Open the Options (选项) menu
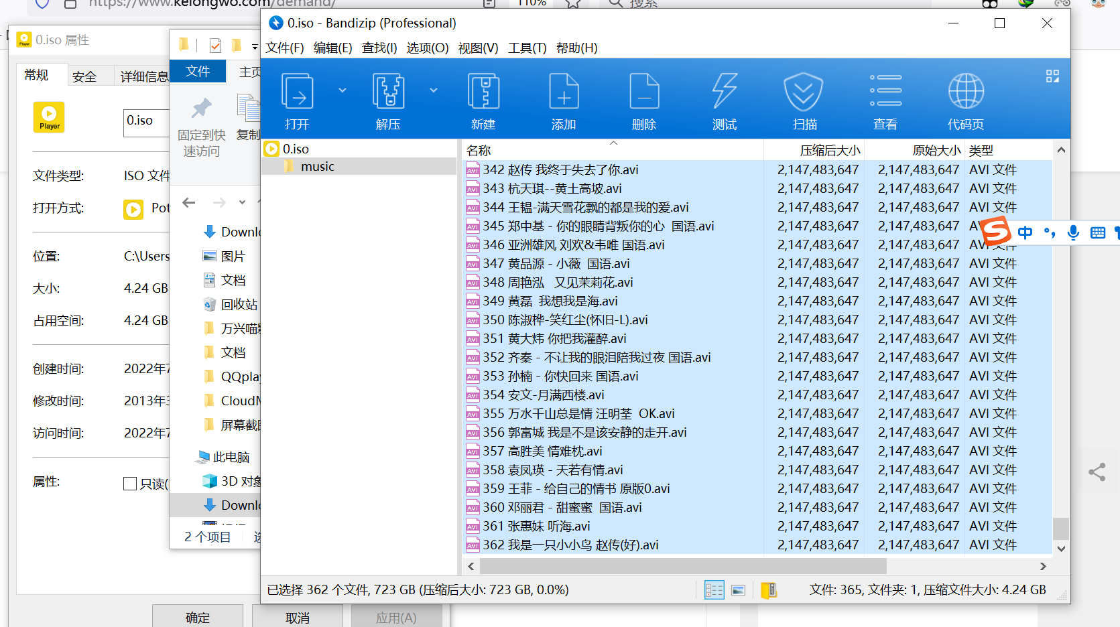Screen dimensions: 1120x627 (428, 48)
